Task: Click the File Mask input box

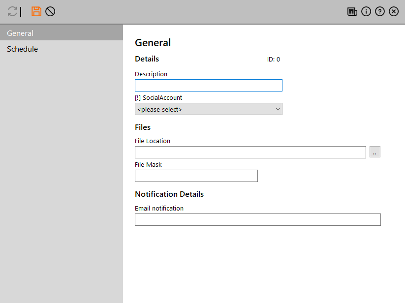Action: (196, 176)
